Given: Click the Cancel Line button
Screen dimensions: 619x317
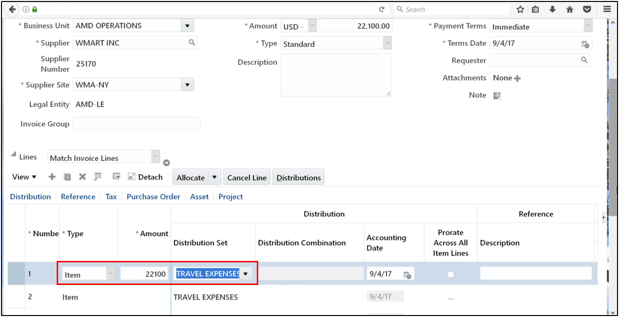Looking at the screenshot, I should (246, 177).
